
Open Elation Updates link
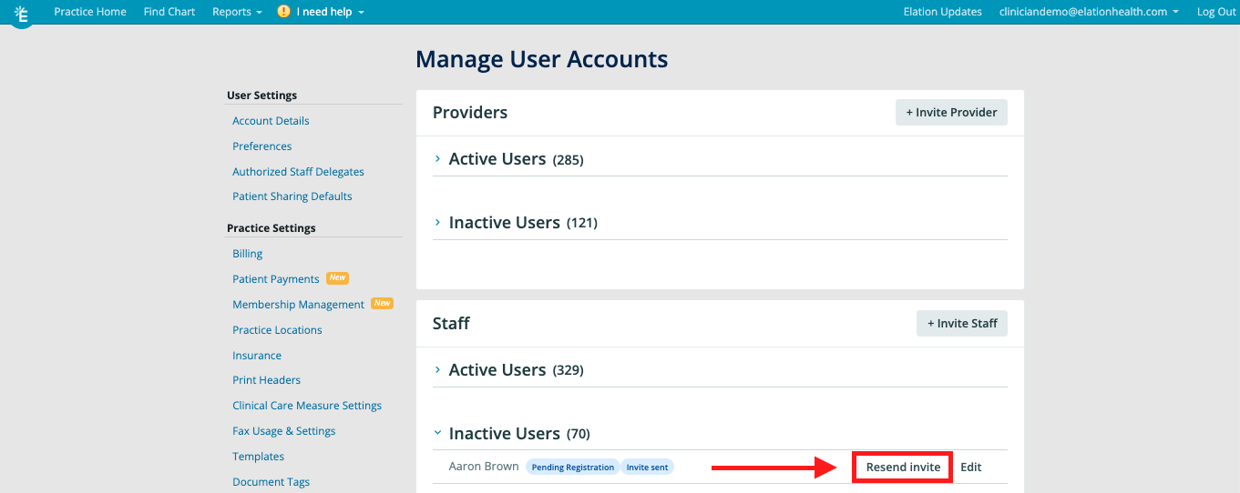click(x=942, y=12)
